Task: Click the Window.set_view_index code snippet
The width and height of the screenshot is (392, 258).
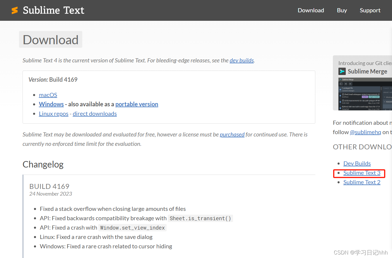Action: pos(133,228)
